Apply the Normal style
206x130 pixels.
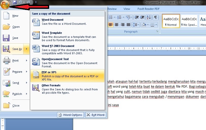[171, 21]
